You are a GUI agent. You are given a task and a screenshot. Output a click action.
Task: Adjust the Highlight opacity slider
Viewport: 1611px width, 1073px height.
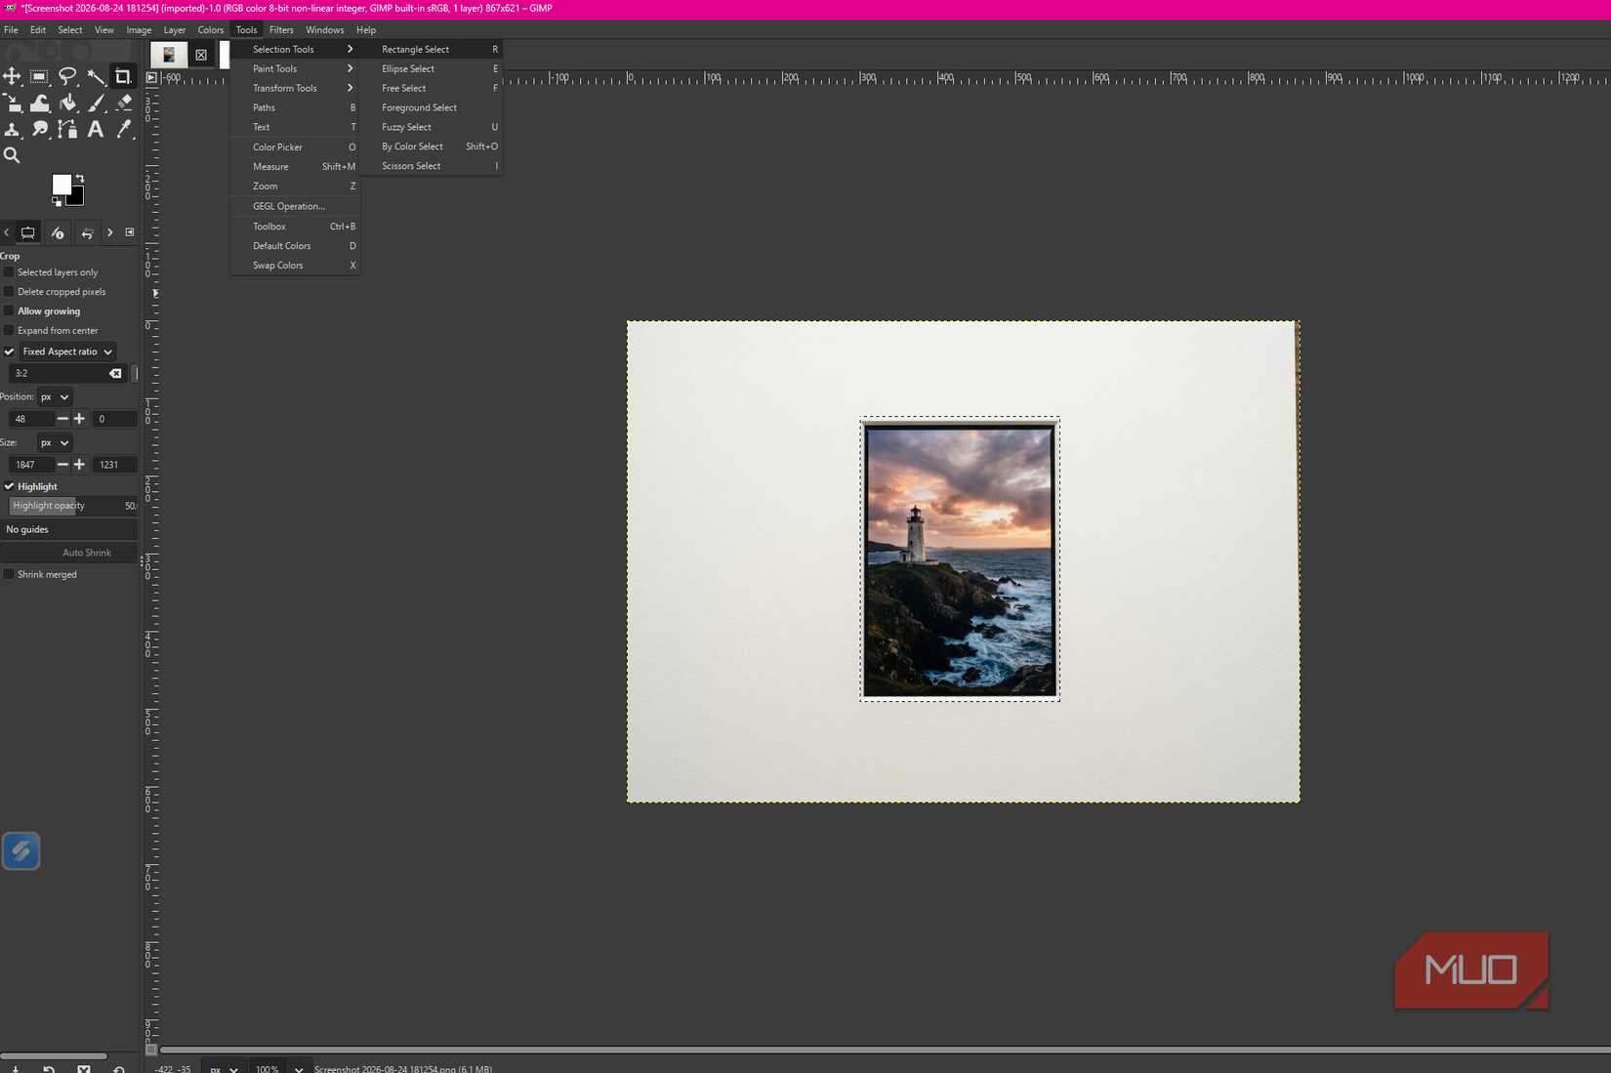pyautogui.click(x=73, y=506)
